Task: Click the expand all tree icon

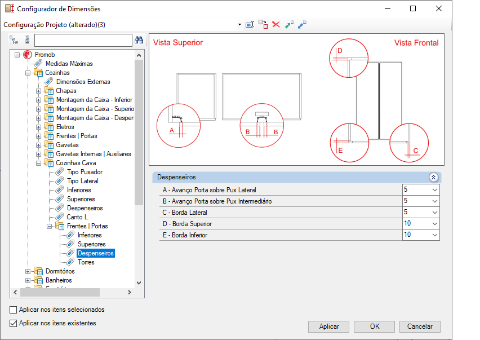Action: tap(14, 40)
